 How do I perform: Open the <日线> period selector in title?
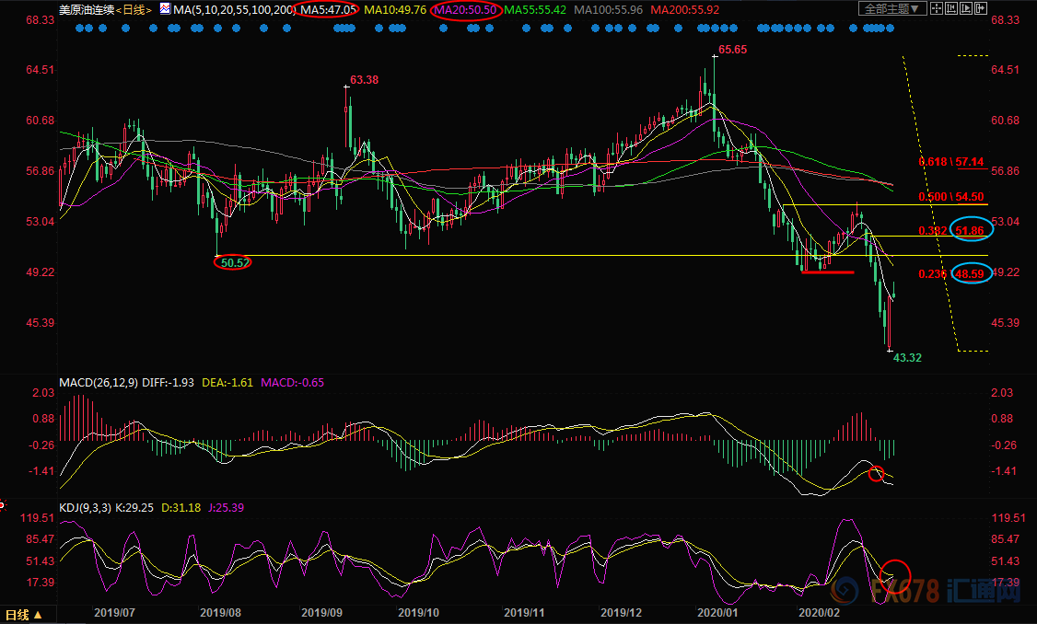(134, 10)
